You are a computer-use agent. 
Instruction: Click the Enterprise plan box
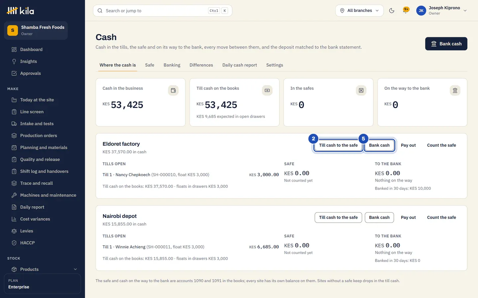tap(42, 284)
